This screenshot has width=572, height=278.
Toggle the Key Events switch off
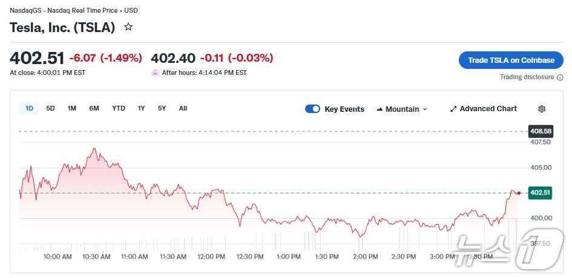(x=312, y=109)
